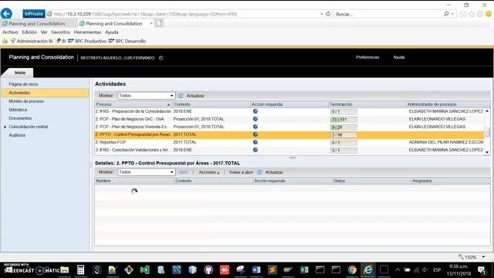Open the Edición menu
This screenshot has width=494, height=278.
(x=29, y=32)
